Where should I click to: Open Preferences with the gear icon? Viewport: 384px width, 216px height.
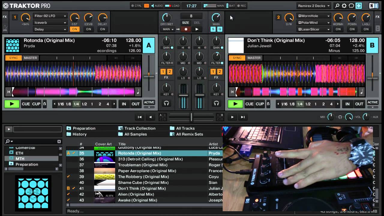(x=344, y=6)
